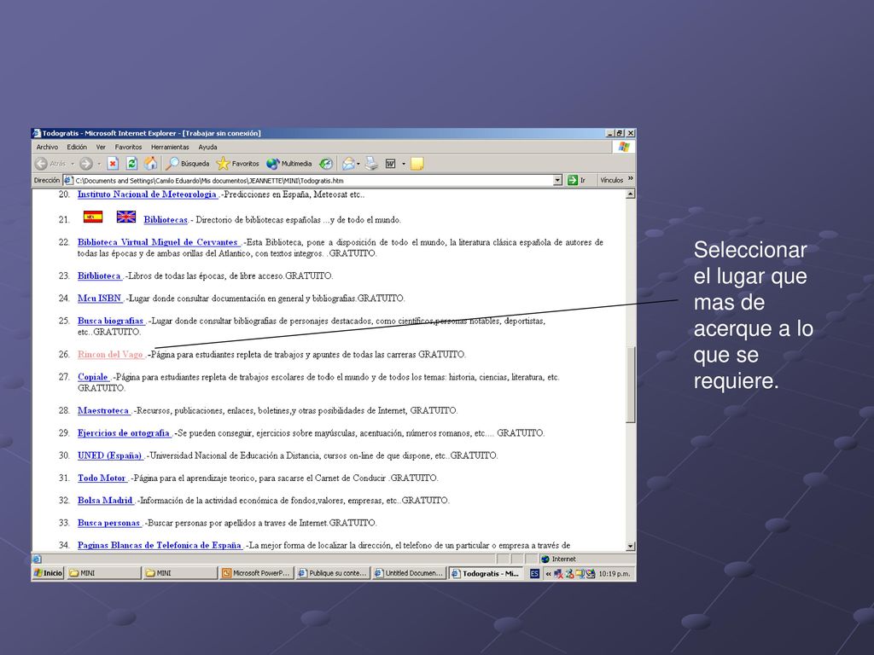
Task: Click the green Ir go button
Action: click(x=576, y=181)
